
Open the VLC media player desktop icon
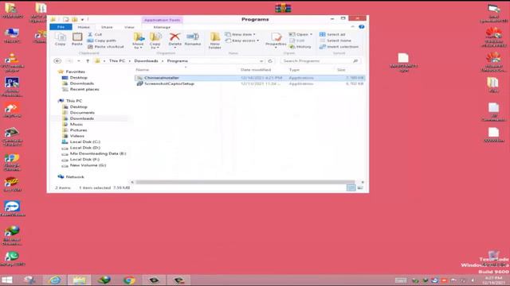(x=13, y=62)
